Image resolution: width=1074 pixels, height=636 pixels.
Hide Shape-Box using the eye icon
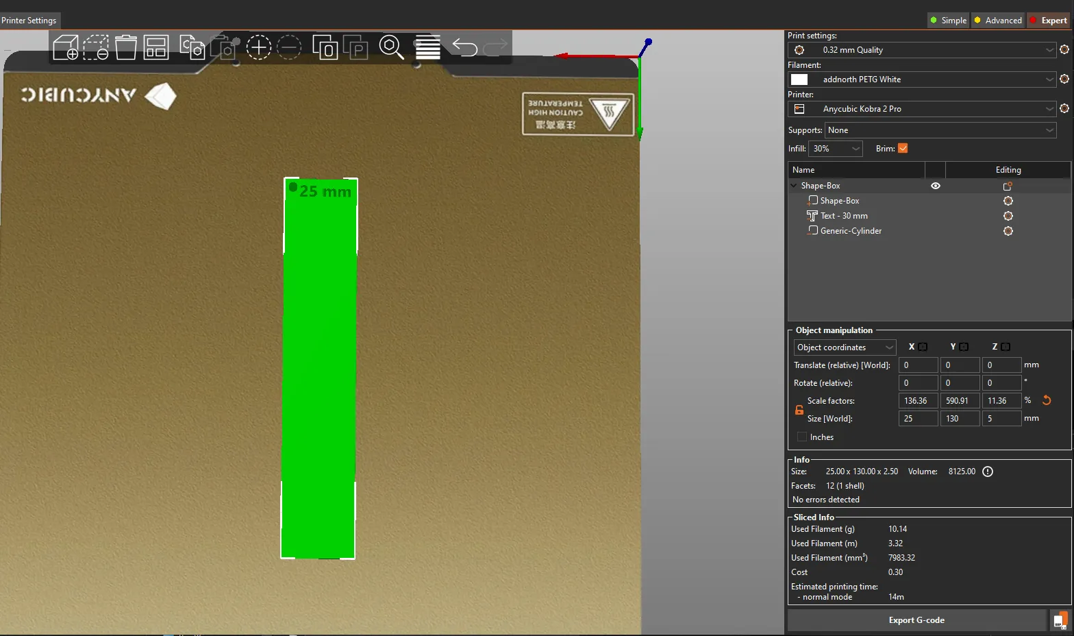936,186
